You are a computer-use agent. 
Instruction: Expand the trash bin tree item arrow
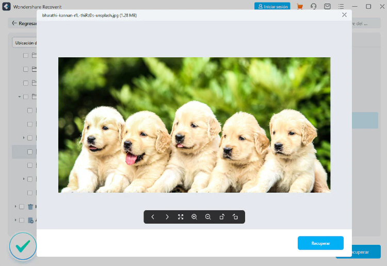coord(15,207)
